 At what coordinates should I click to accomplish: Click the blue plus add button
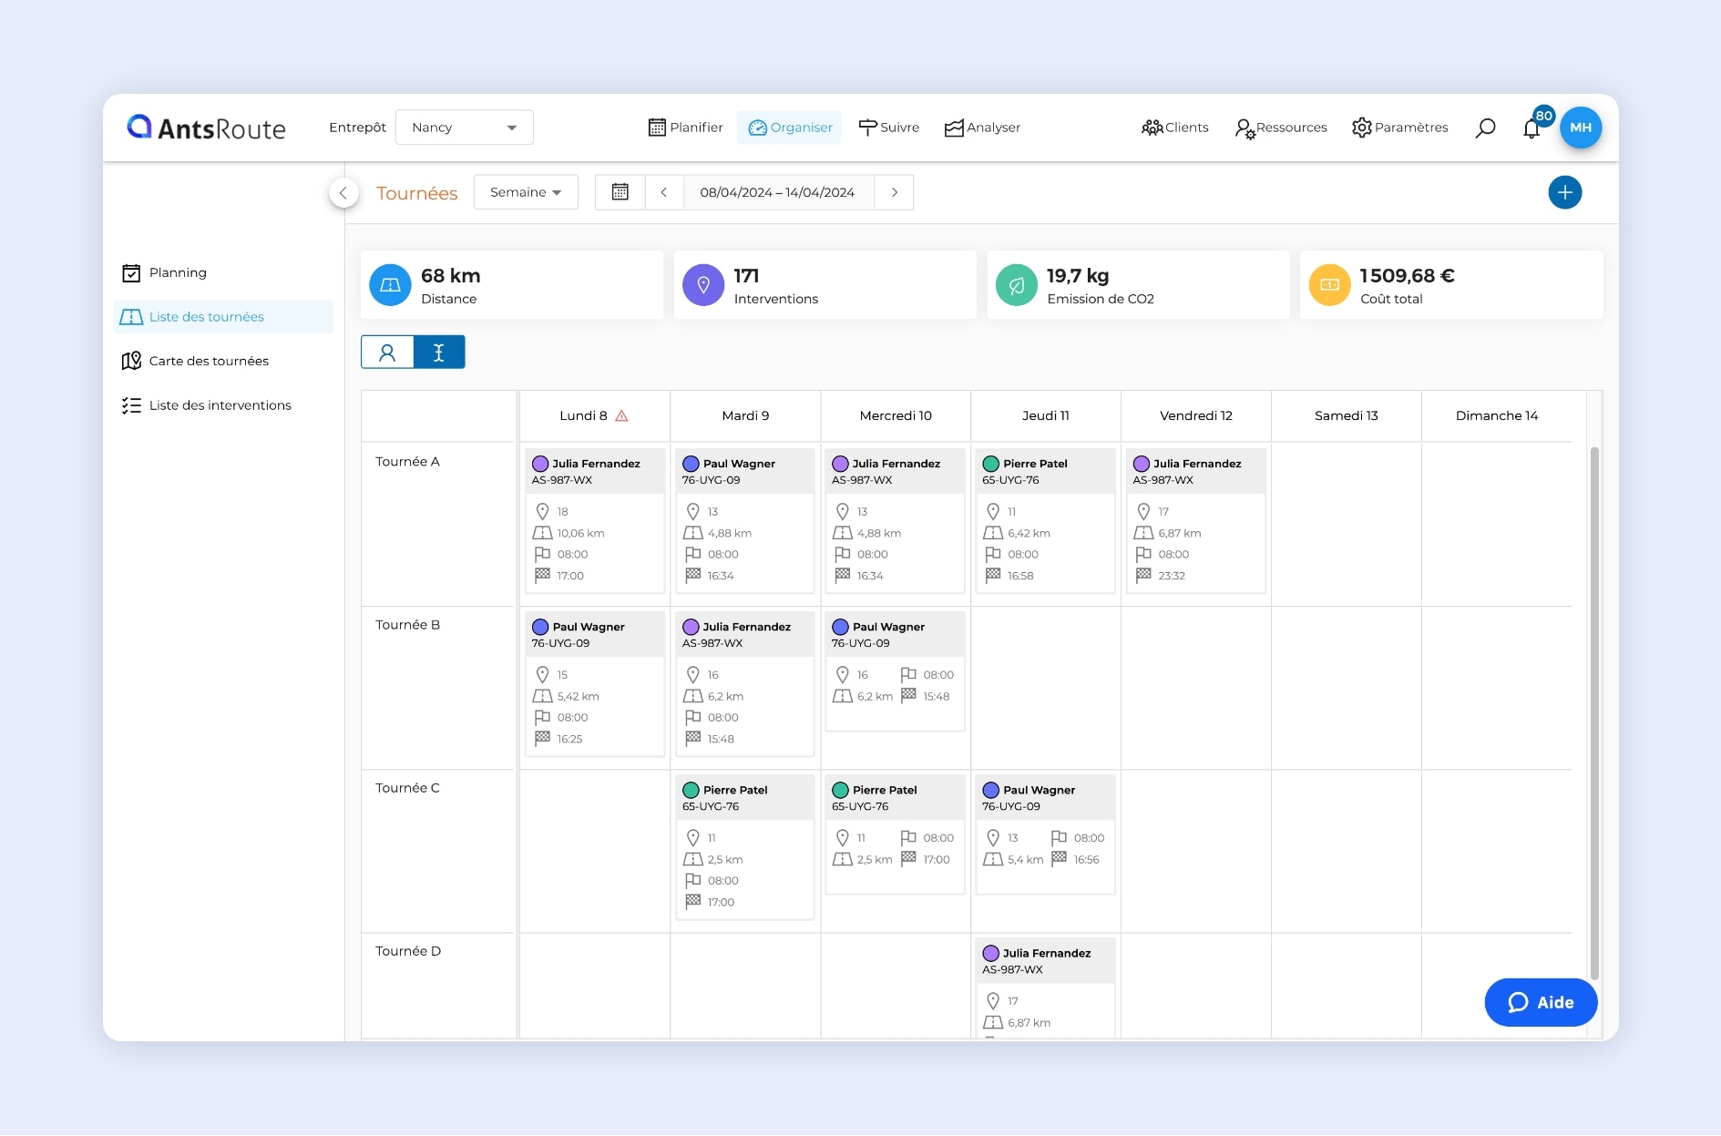point(1564,192)
